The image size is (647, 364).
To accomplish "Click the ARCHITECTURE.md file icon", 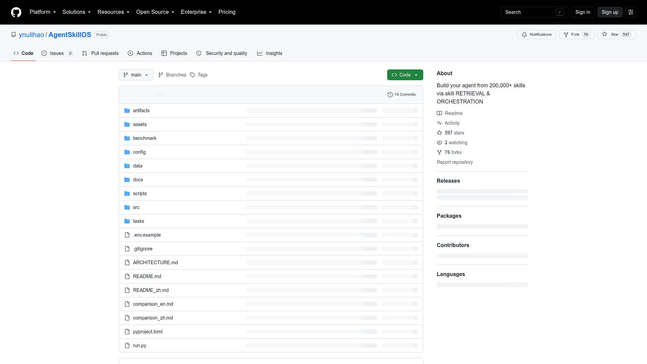I will pyautogui.click(x=127, y=263).
